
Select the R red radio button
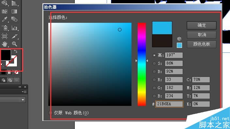coord(154,80)
